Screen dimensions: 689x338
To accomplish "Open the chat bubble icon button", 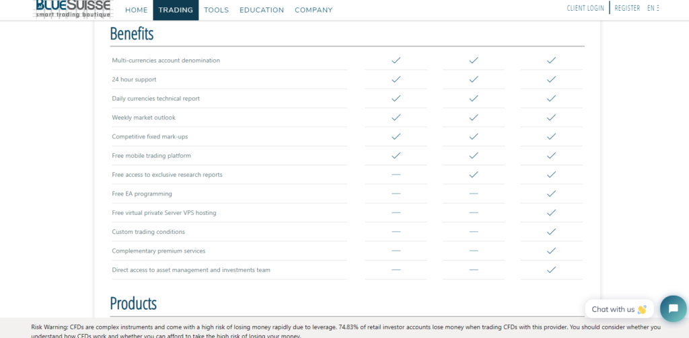I will point(673,308).
